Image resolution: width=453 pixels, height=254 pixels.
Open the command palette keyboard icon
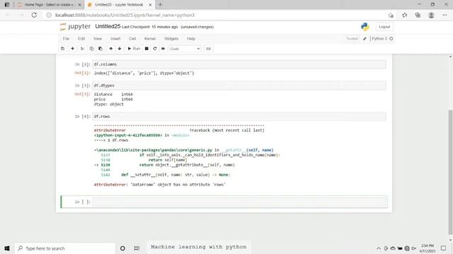point(208,49)
